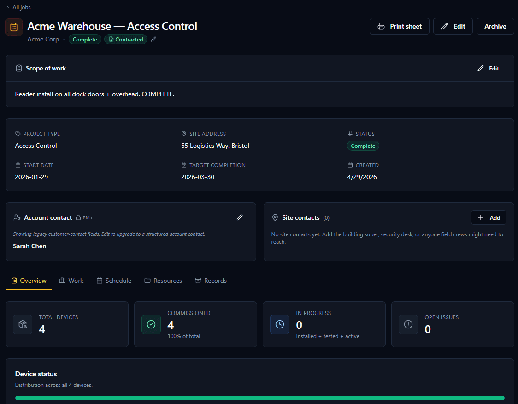Click the green Device status progress bar

[x=259, y=398]
